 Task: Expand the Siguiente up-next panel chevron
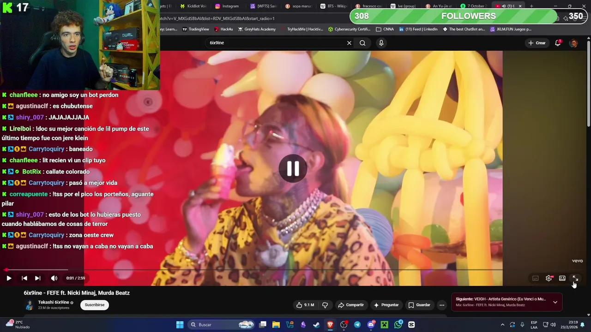point(555,302)
